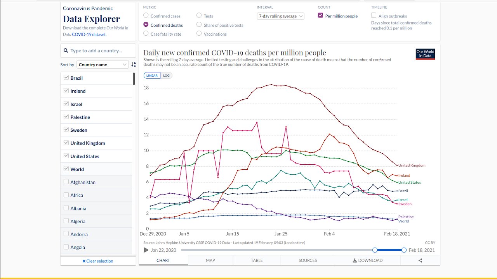Screen dimensions: 497x279
Task: Uncheck United States in country list
Action: pos(66,156)
